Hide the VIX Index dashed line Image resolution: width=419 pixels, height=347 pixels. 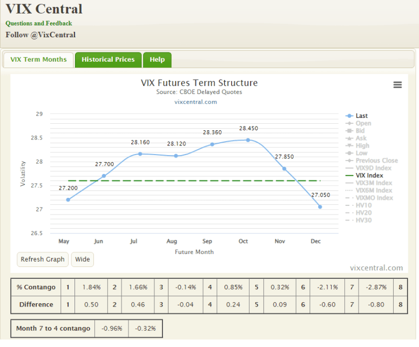click(x=369, y=175)
